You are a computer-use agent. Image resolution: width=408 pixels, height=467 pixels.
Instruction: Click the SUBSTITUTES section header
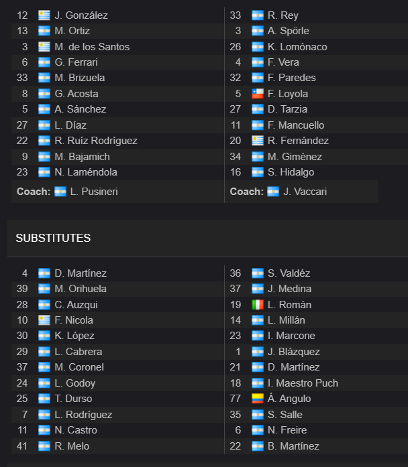tap(53, 238)
